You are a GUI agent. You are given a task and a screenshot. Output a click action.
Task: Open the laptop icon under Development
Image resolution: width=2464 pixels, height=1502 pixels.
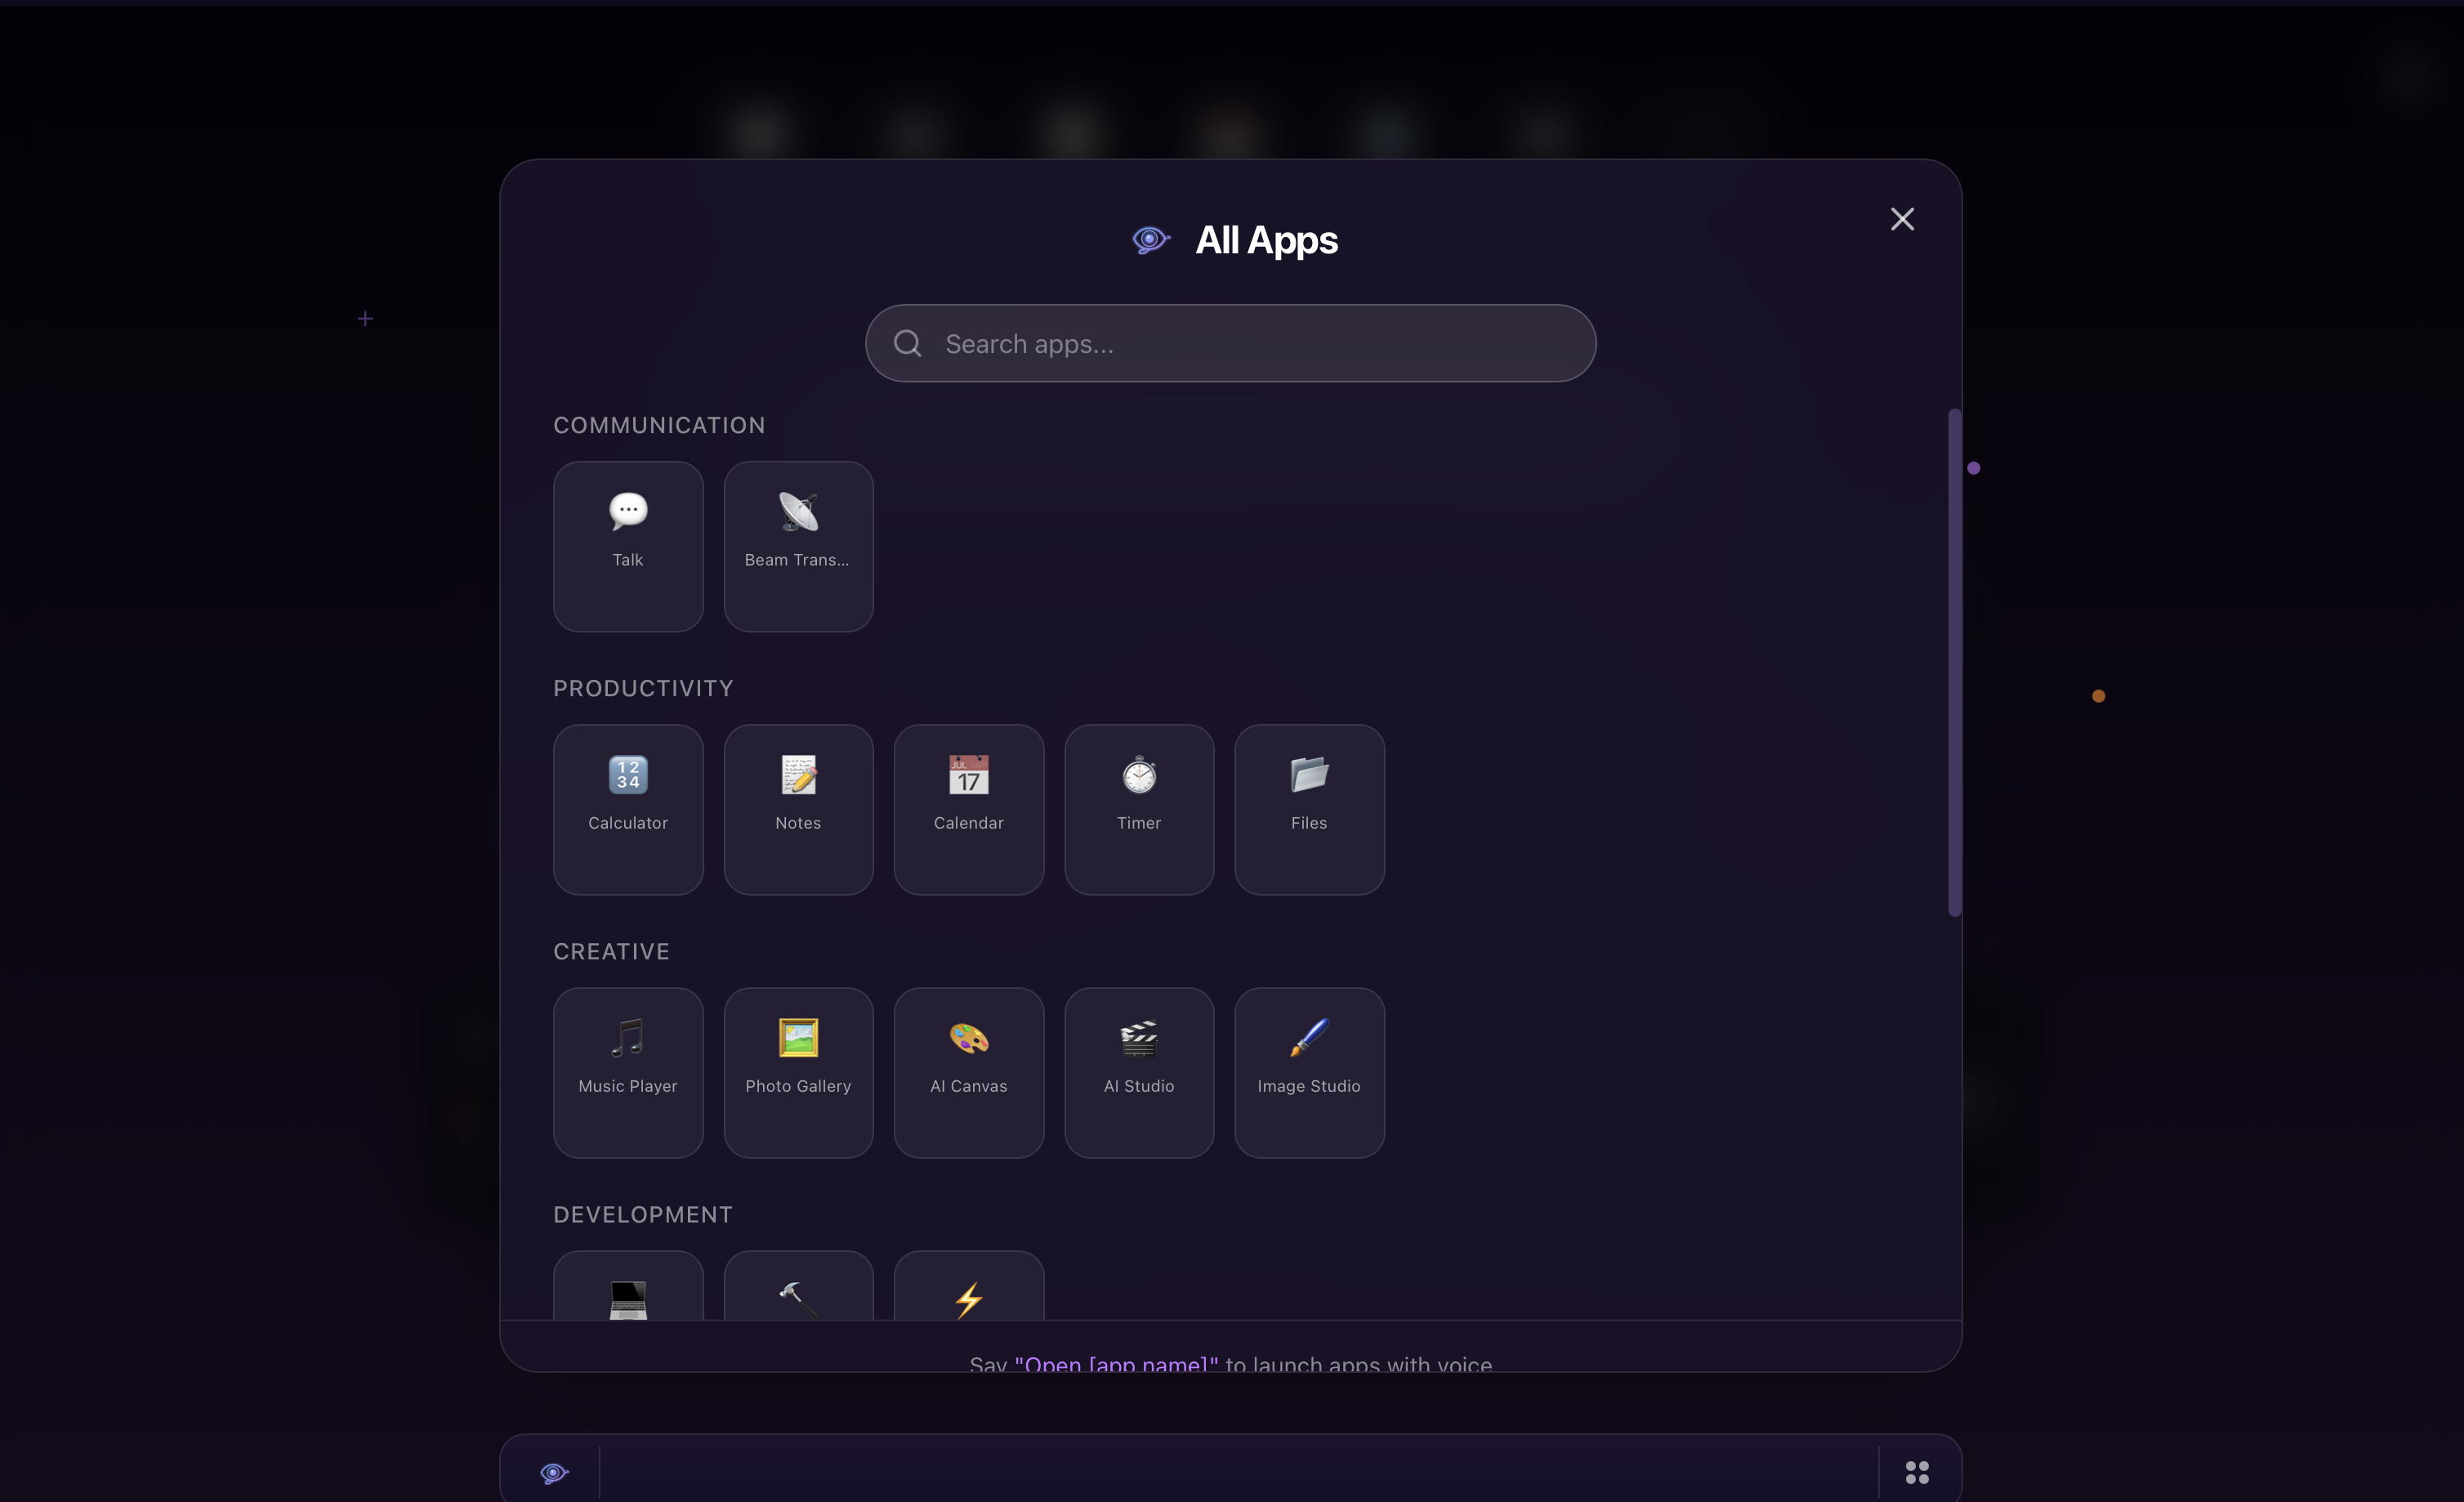[628, 1297]
